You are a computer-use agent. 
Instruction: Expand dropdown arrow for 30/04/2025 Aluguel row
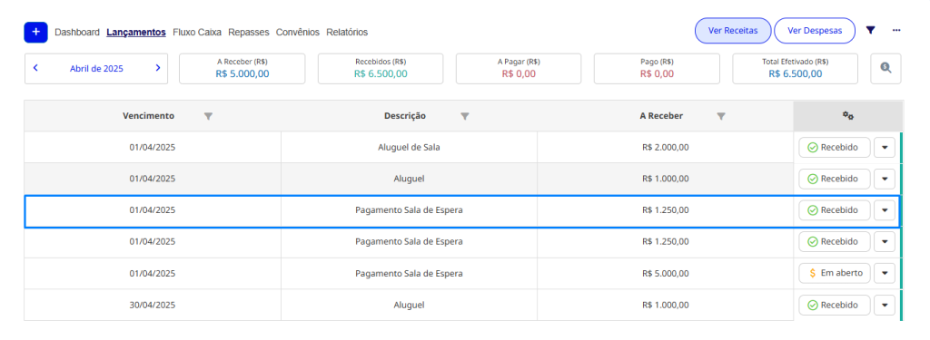click(885, 305)
